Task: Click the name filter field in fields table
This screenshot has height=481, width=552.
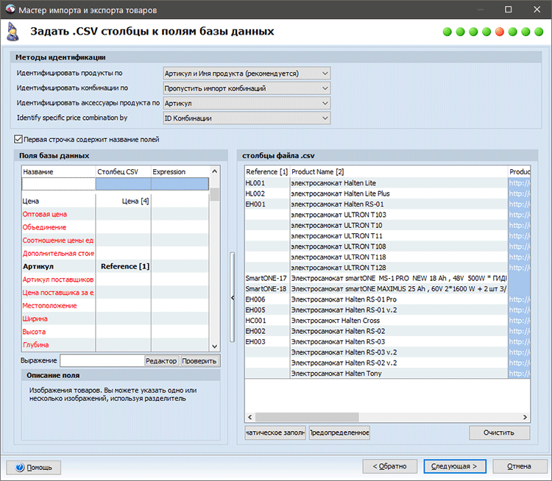Action: 58,184
